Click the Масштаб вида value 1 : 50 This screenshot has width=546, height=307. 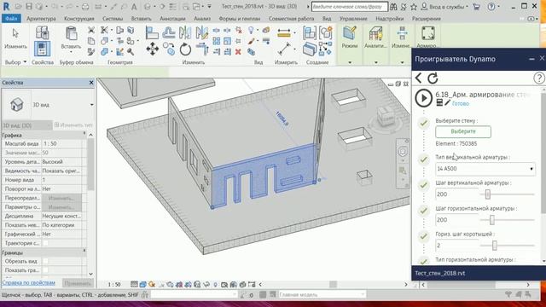point(61,143)
